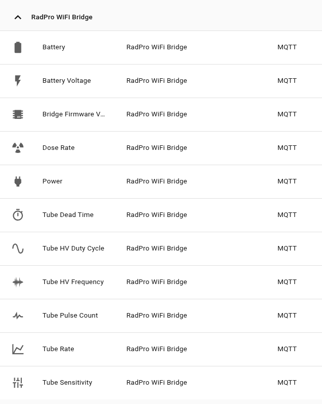
Task: Click device name in the Power row
Action: point(157,181)
